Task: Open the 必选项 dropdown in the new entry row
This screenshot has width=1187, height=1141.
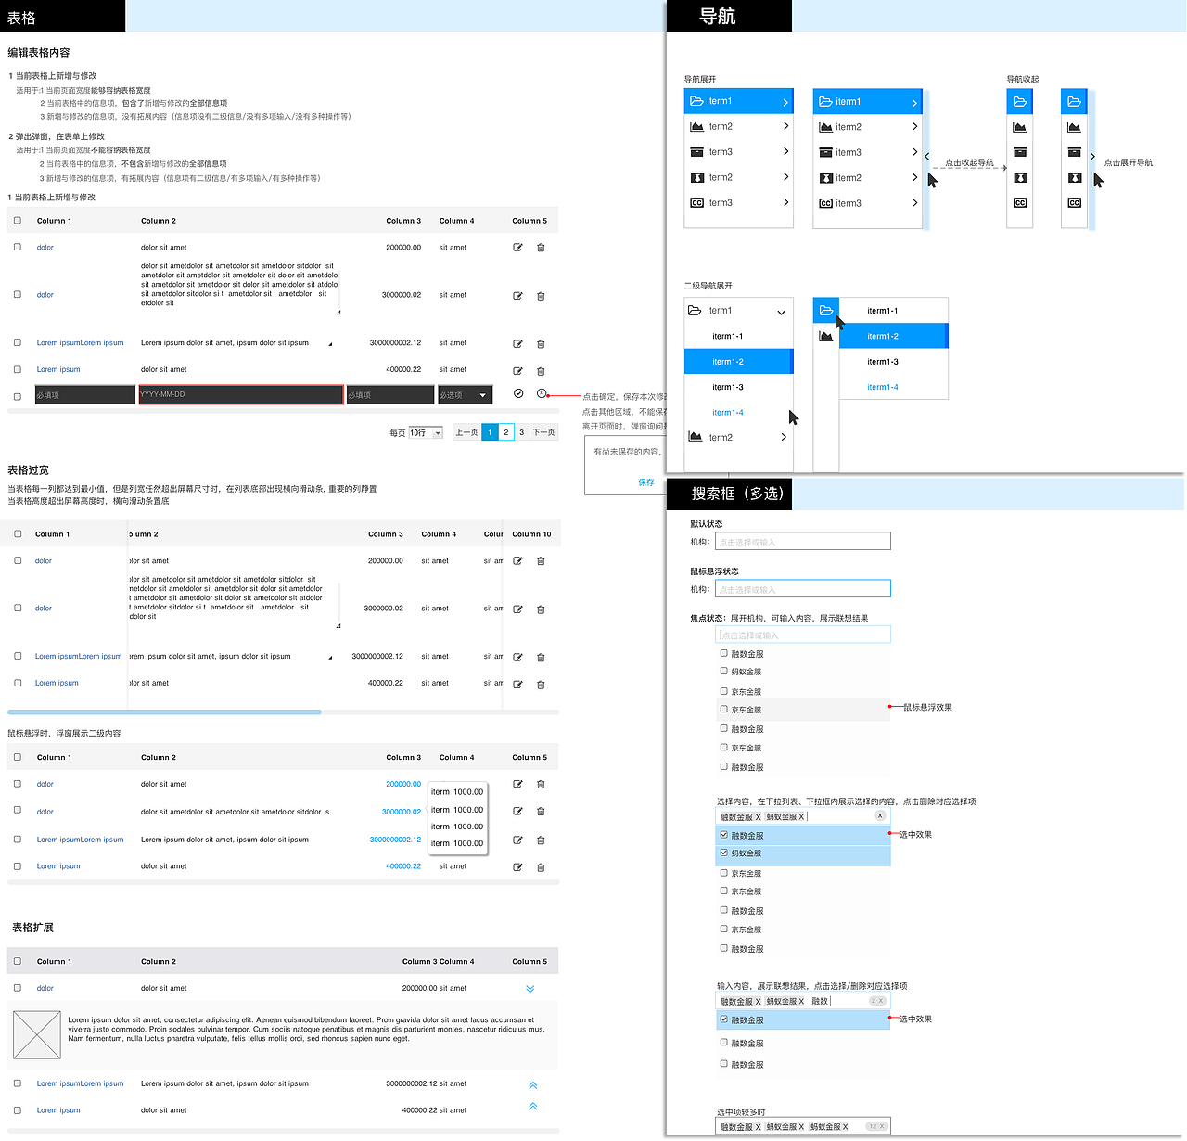Action: (x=465, y=395)
